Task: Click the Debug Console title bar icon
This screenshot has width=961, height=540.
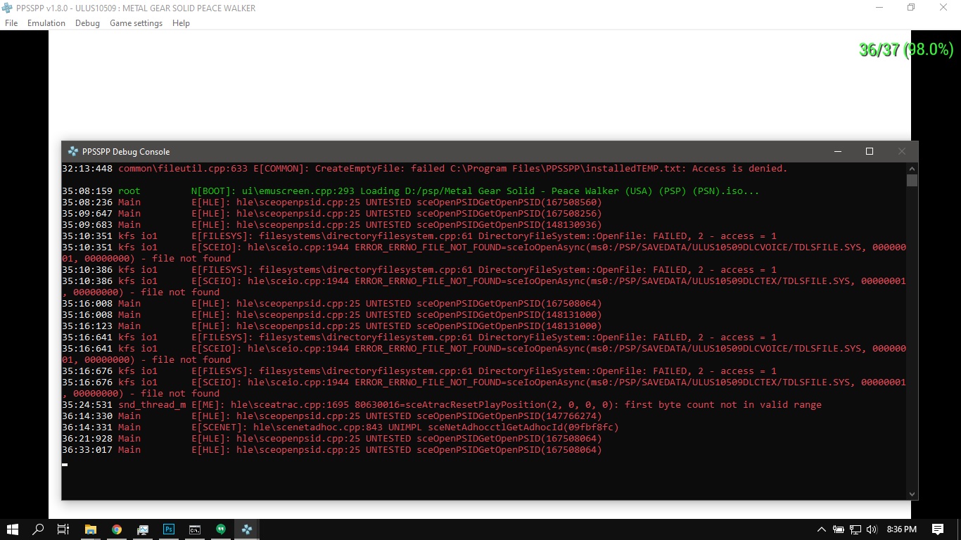Action: tap(73, 151)
